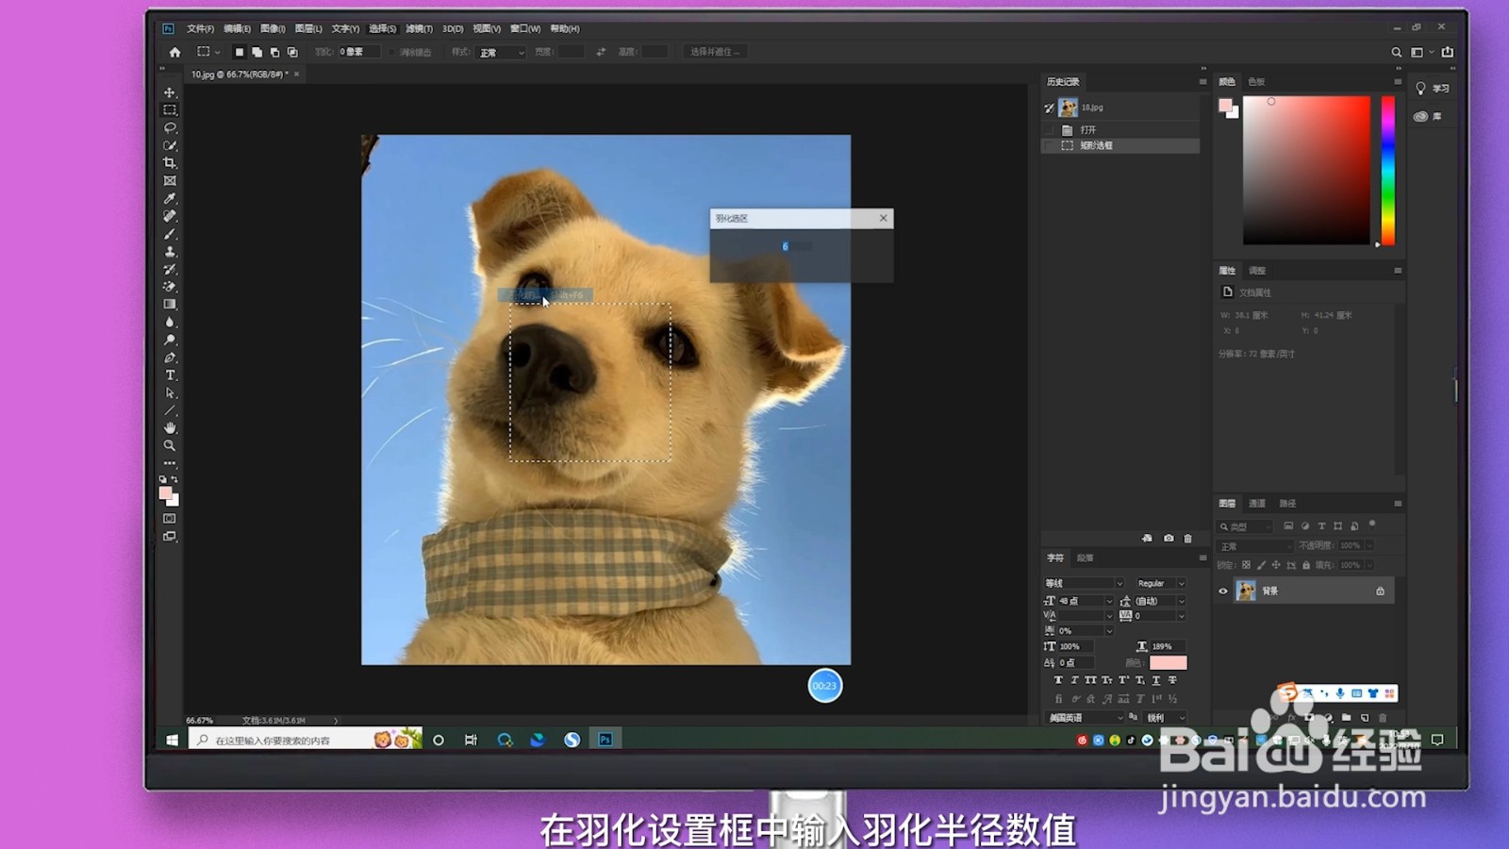Select the Horizontal Type tool

pyautogui.click(x=170, y=375)
